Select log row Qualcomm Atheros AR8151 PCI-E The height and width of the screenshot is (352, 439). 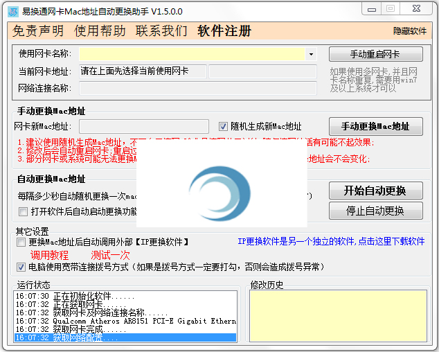tap(125, 321)
